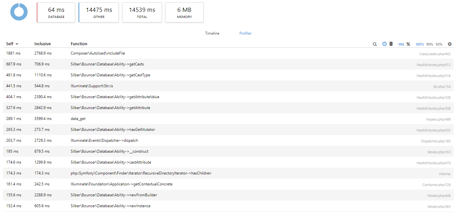Open Str.php:154 file reference
The width and height of the screenshot is (456, 212).
click(442, 87)
